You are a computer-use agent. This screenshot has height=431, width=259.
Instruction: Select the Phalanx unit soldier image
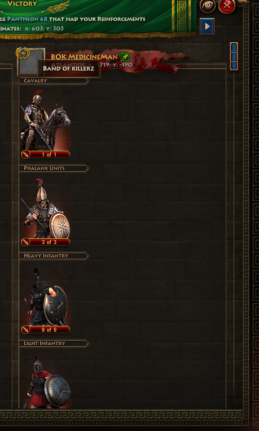click(x=45, y=208)
